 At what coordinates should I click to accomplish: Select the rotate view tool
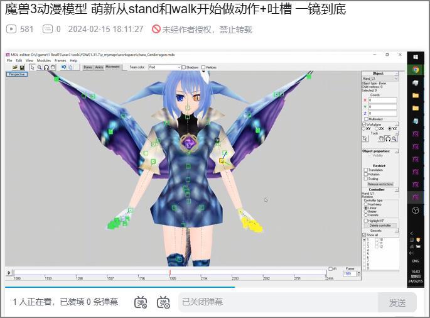click(46, 67)
